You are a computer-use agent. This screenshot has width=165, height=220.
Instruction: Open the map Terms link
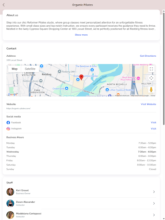(153, 95)
